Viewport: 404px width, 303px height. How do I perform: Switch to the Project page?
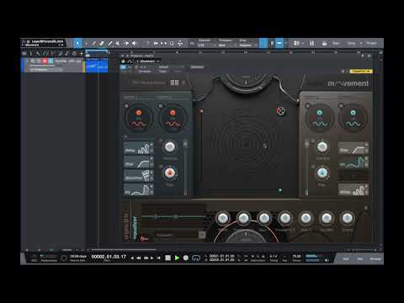click(372, 43)
